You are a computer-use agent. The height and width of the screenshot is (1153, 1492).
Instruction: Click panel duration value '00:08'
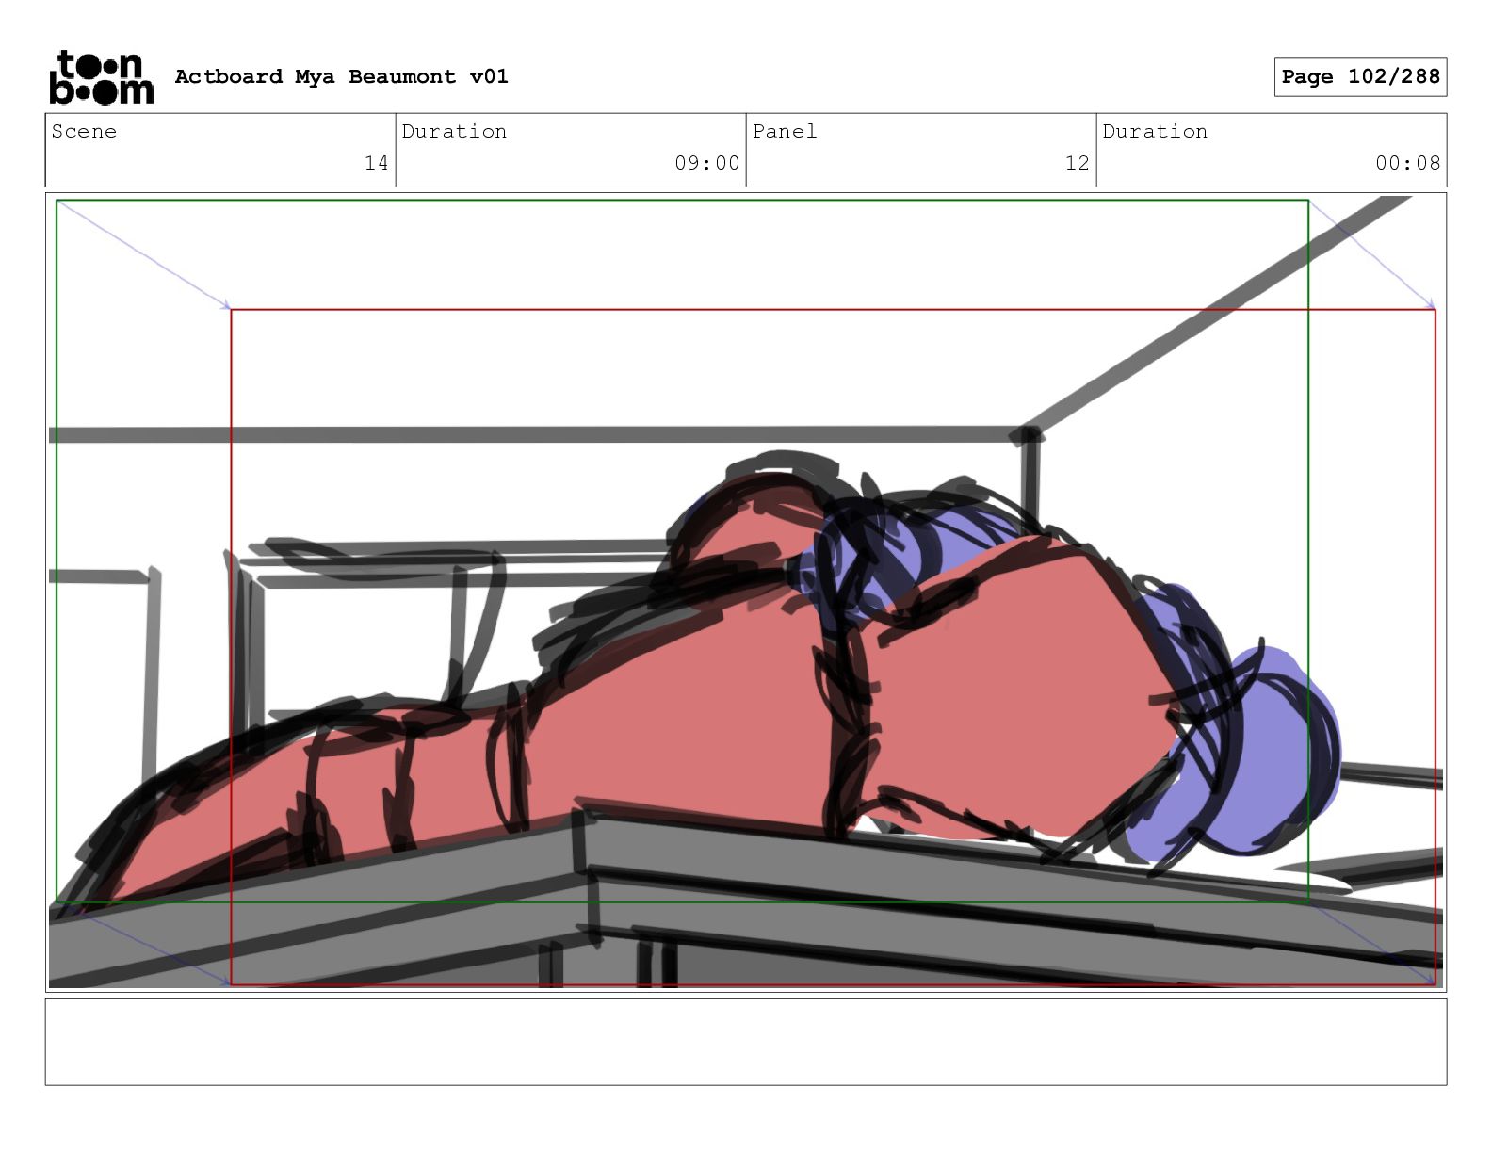[x=1407, y=163]
